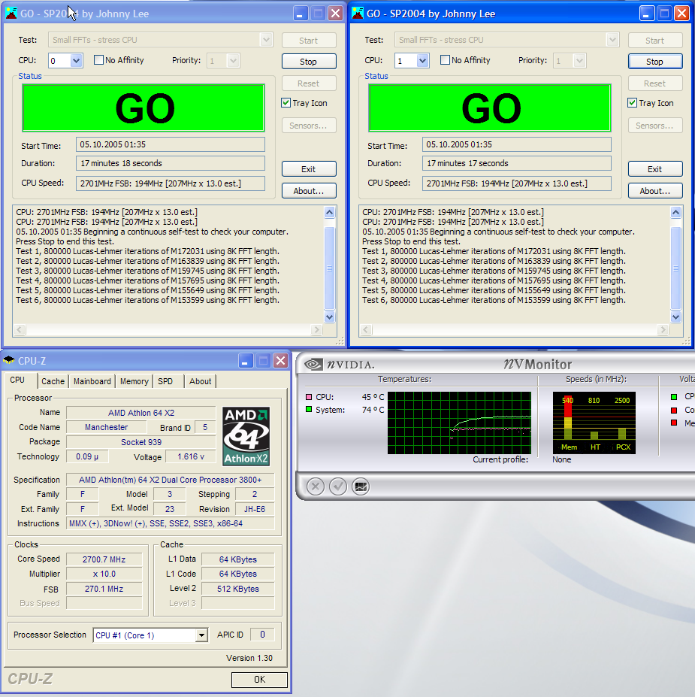
Task: Open Processor Selection dropdown in CPU-Z
Action: pyautogui.click(x=201, y=635)
